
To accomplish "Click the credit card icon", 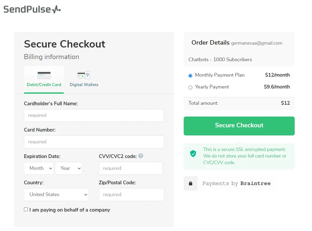I will click(44, 75).
